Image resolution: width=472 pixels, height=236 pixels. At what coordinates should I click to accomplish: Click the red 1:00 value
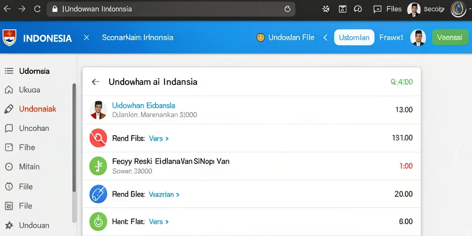click(x=406, y=166)
